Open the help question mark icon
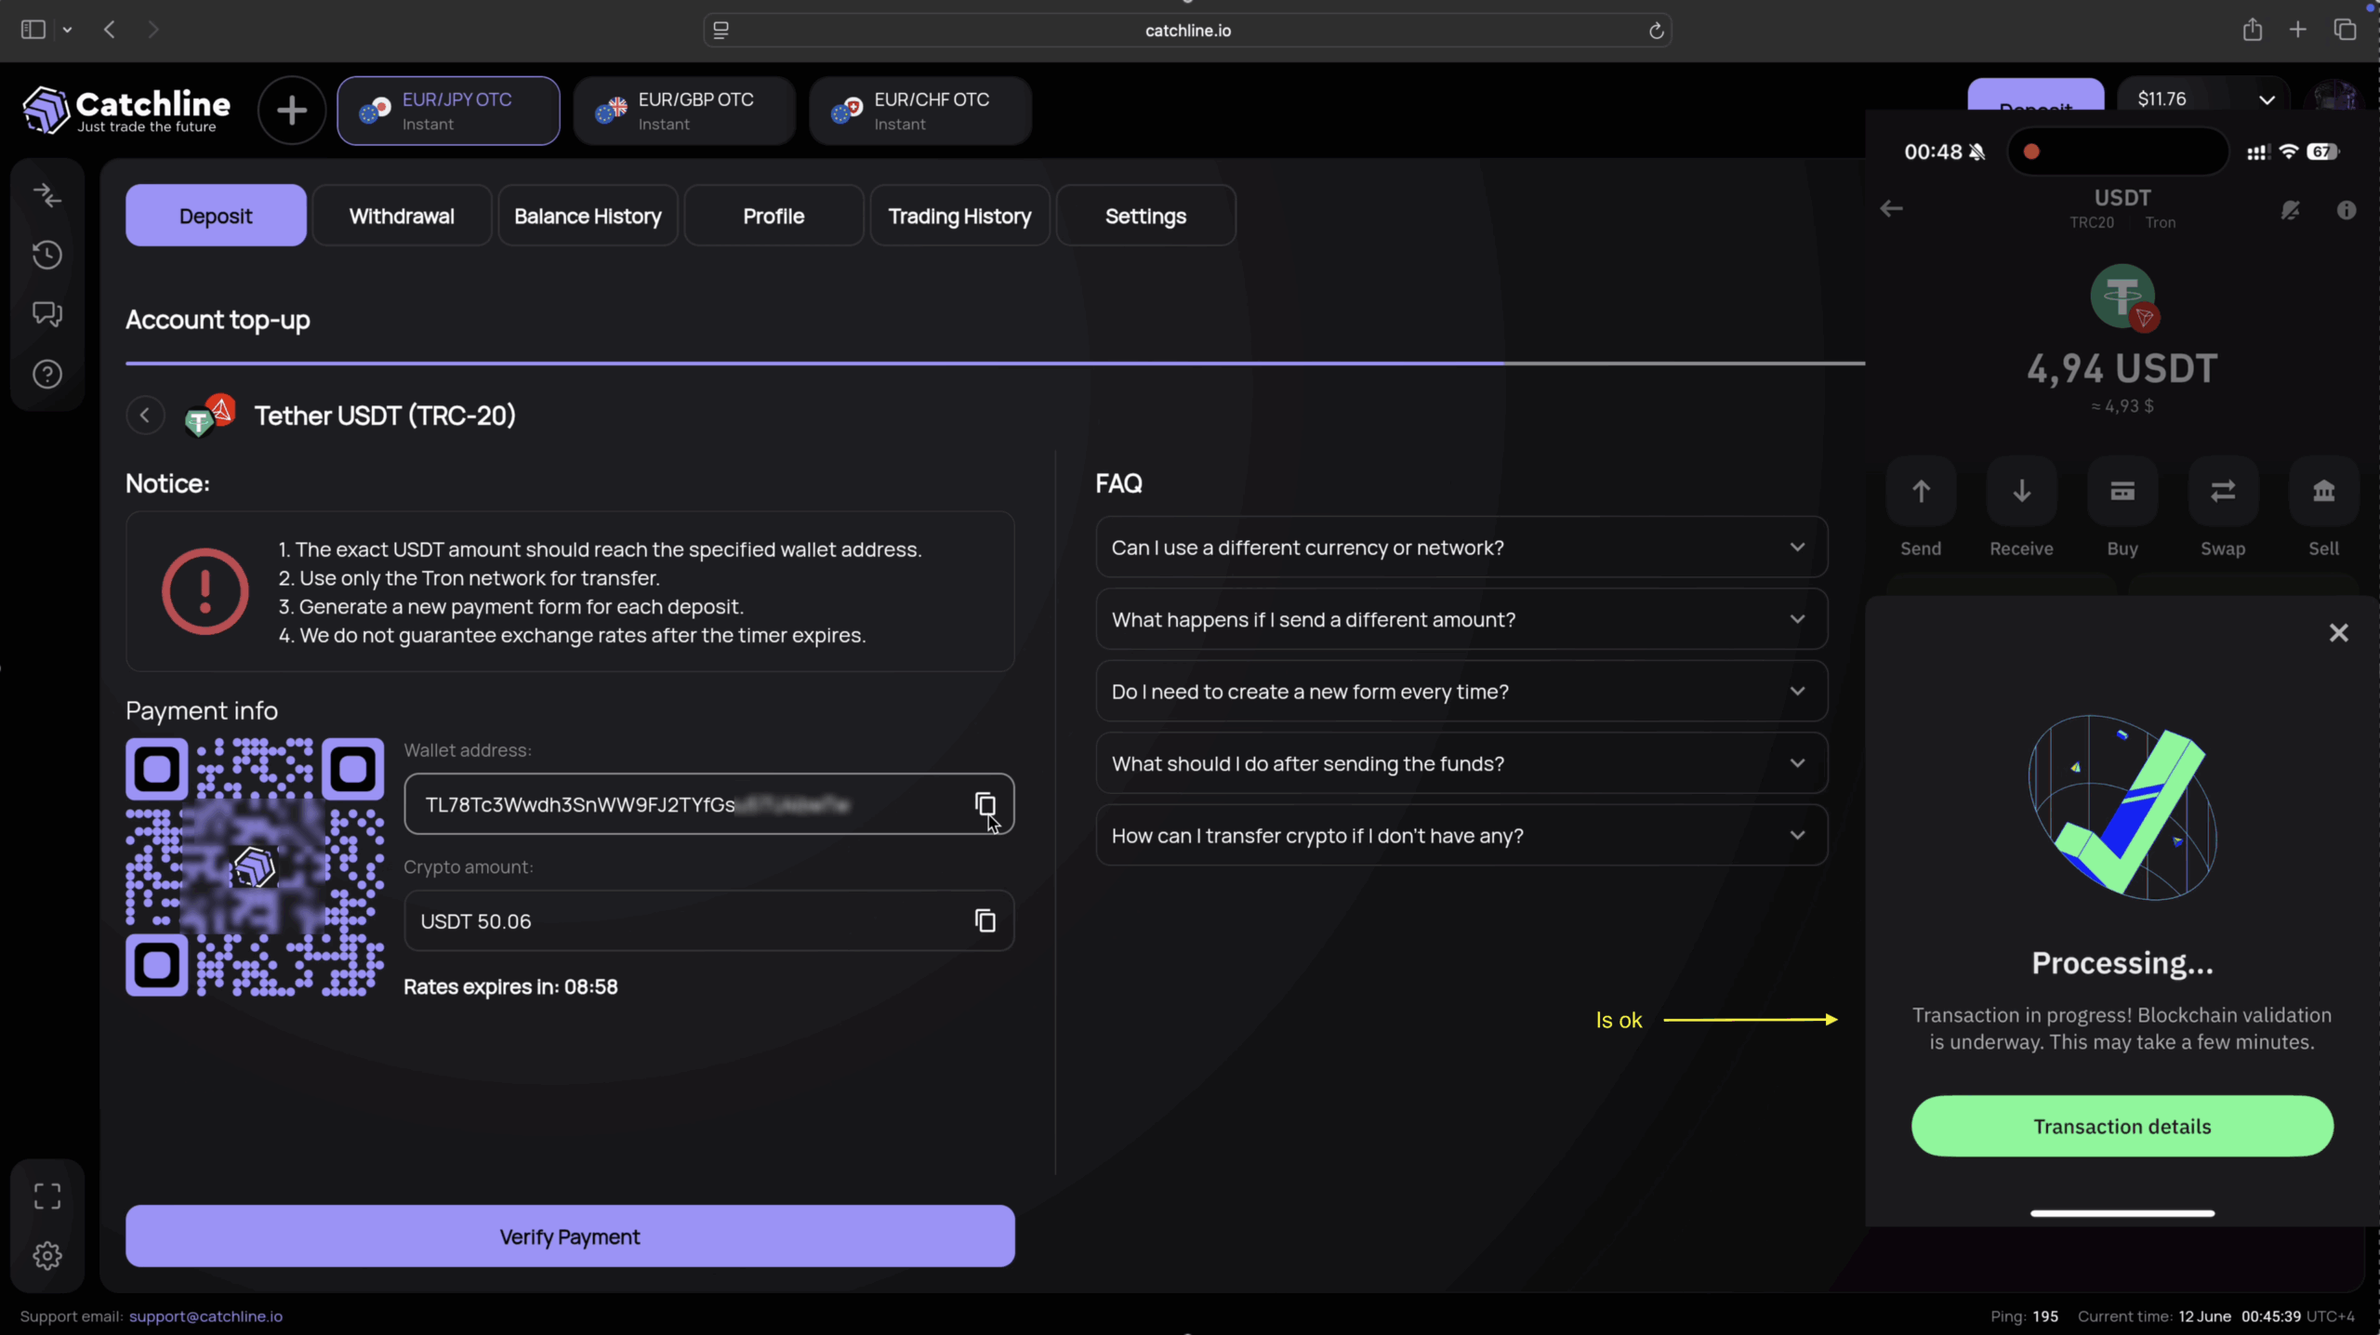 point(47,375)
